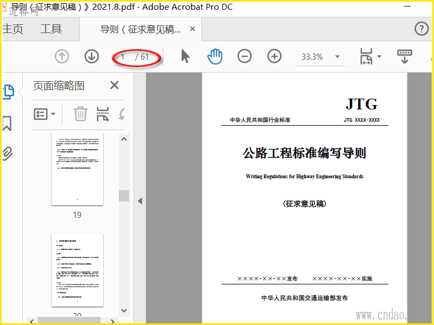Open the page thumbnails sidebar icon
The width and height of the screenshot is (434, 325).
[9, 92]
